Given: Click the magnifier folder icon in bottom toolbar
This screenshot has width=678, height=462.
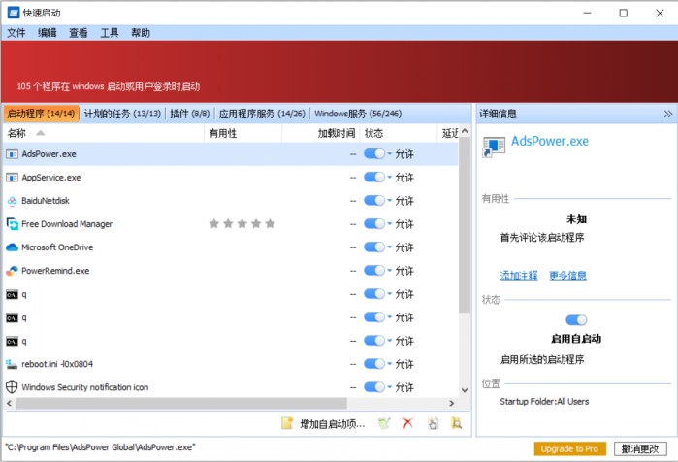Looking at the screenshot, I should 456,423.
